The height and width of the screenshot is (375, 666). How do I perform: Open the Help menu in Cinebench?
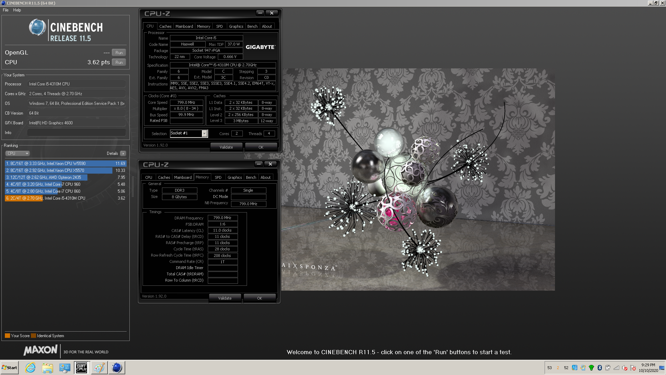[17, 10]
